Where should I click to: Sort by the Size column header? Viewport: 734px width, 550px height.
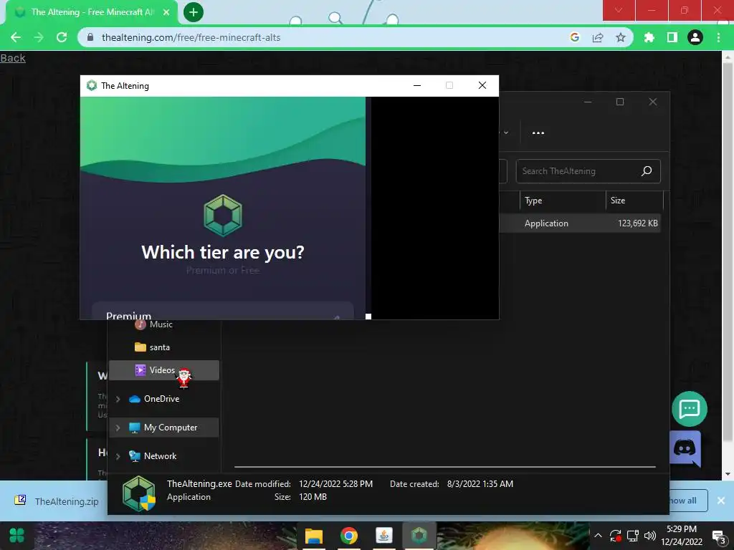pos(634,201)
